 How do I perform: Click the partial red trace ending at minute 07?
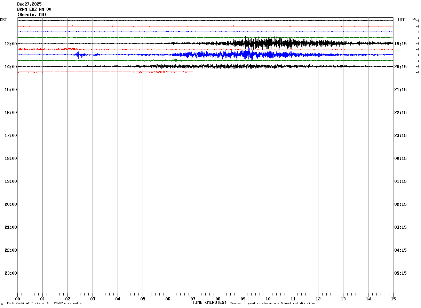[x=105, y=72]
